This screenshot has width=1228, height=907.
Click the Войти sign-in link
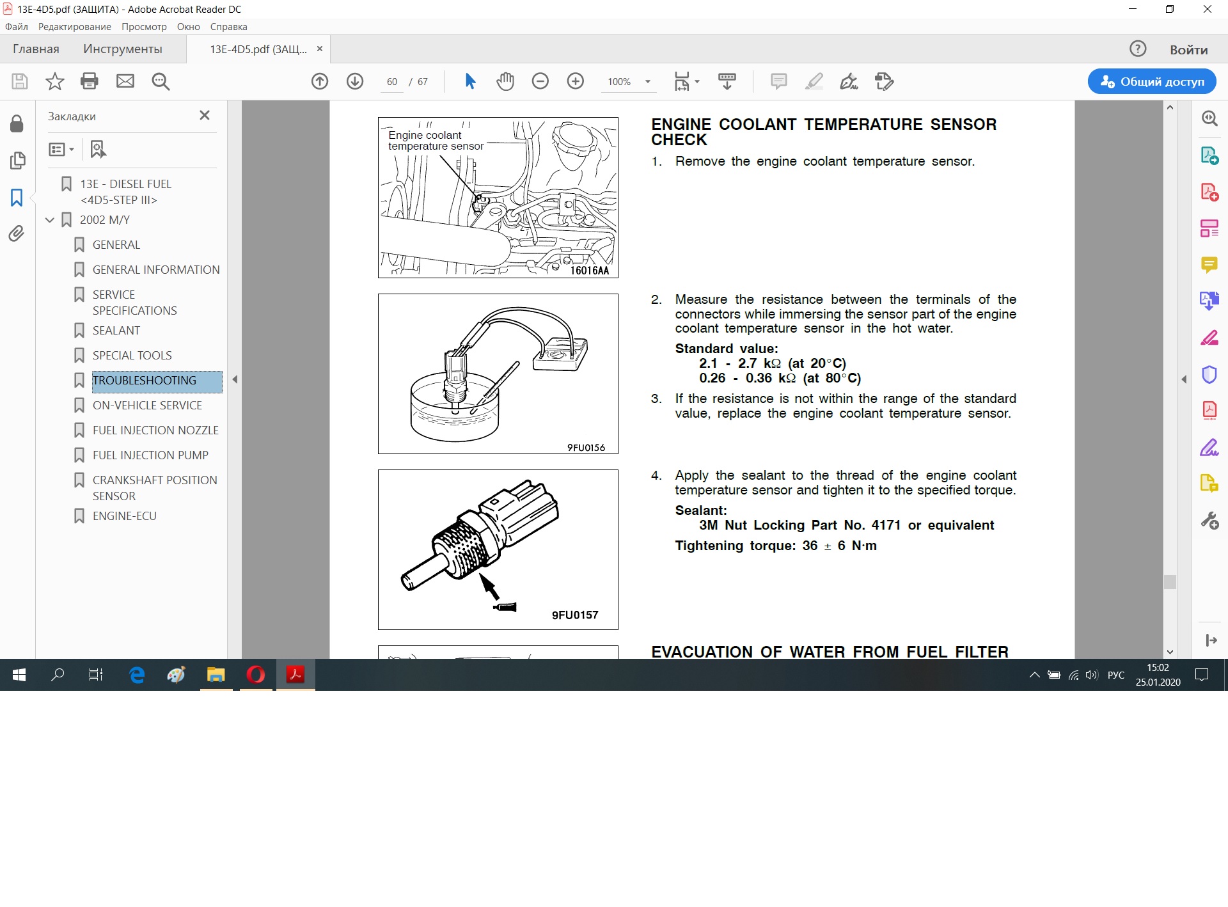tap(1188, 49)
